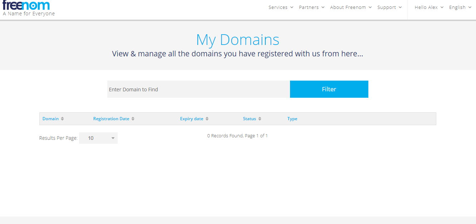Open Results Per Page selector
476x224 pixels.
(98, 138)
